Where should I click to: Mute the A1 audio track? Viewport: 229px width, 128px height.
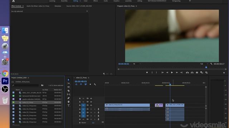tap(91, 109)
